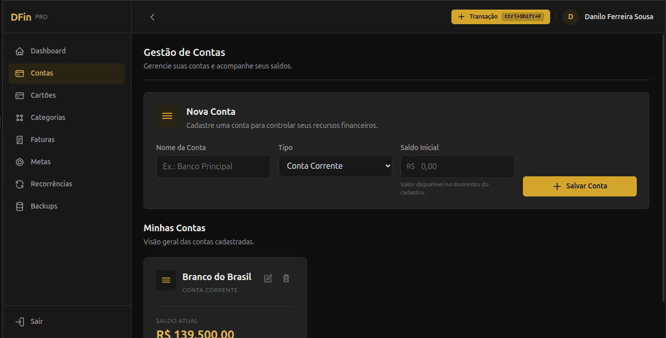Click the Salvar Conta button

[580, 186]
